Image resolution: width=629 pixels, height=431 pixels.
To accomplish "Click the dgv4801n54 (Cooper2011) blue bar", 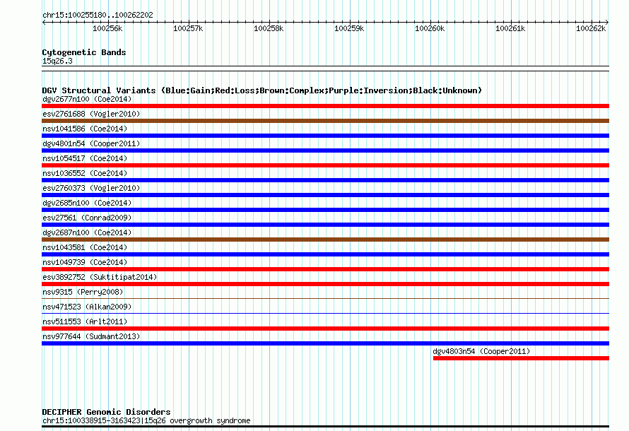I will coord(325,150).
